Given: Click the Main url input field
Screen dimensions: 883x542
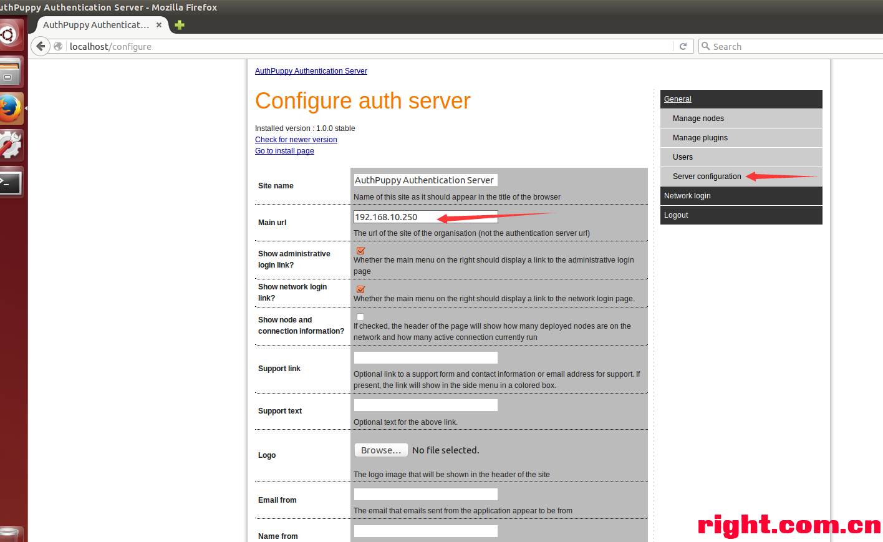Looking at the screenshot, I should [426, 217].
